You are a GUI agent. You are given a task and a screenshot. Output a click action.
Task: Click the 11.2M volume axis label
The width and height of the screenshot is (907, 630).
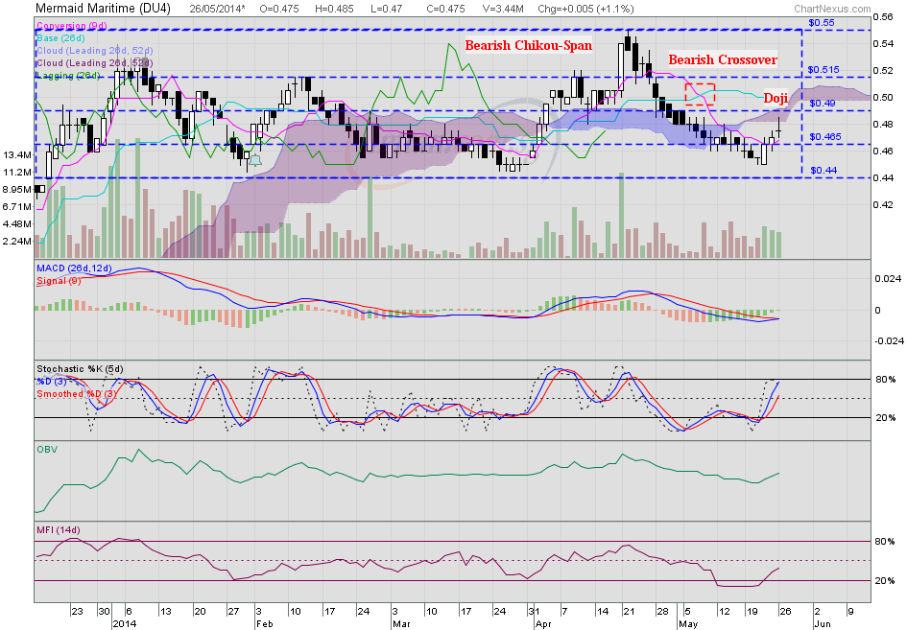(x=16, y=173)
